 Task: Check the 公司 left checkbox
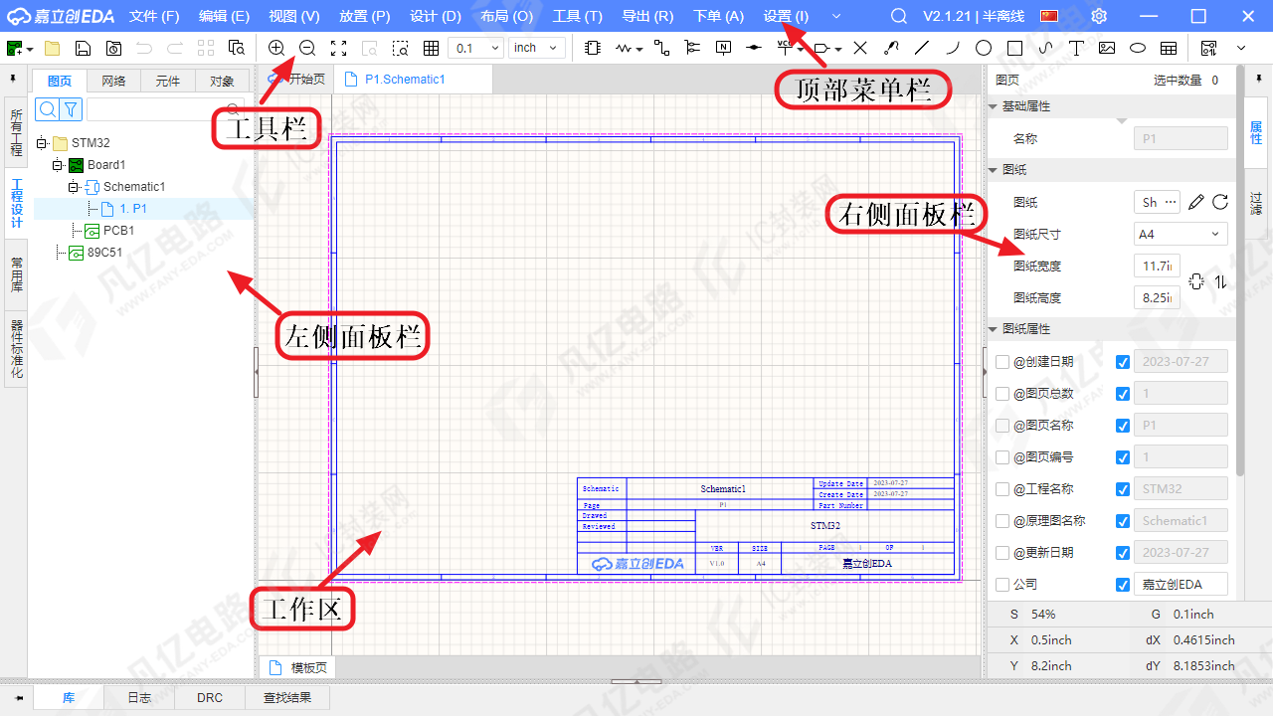[x=1002, y=585]
